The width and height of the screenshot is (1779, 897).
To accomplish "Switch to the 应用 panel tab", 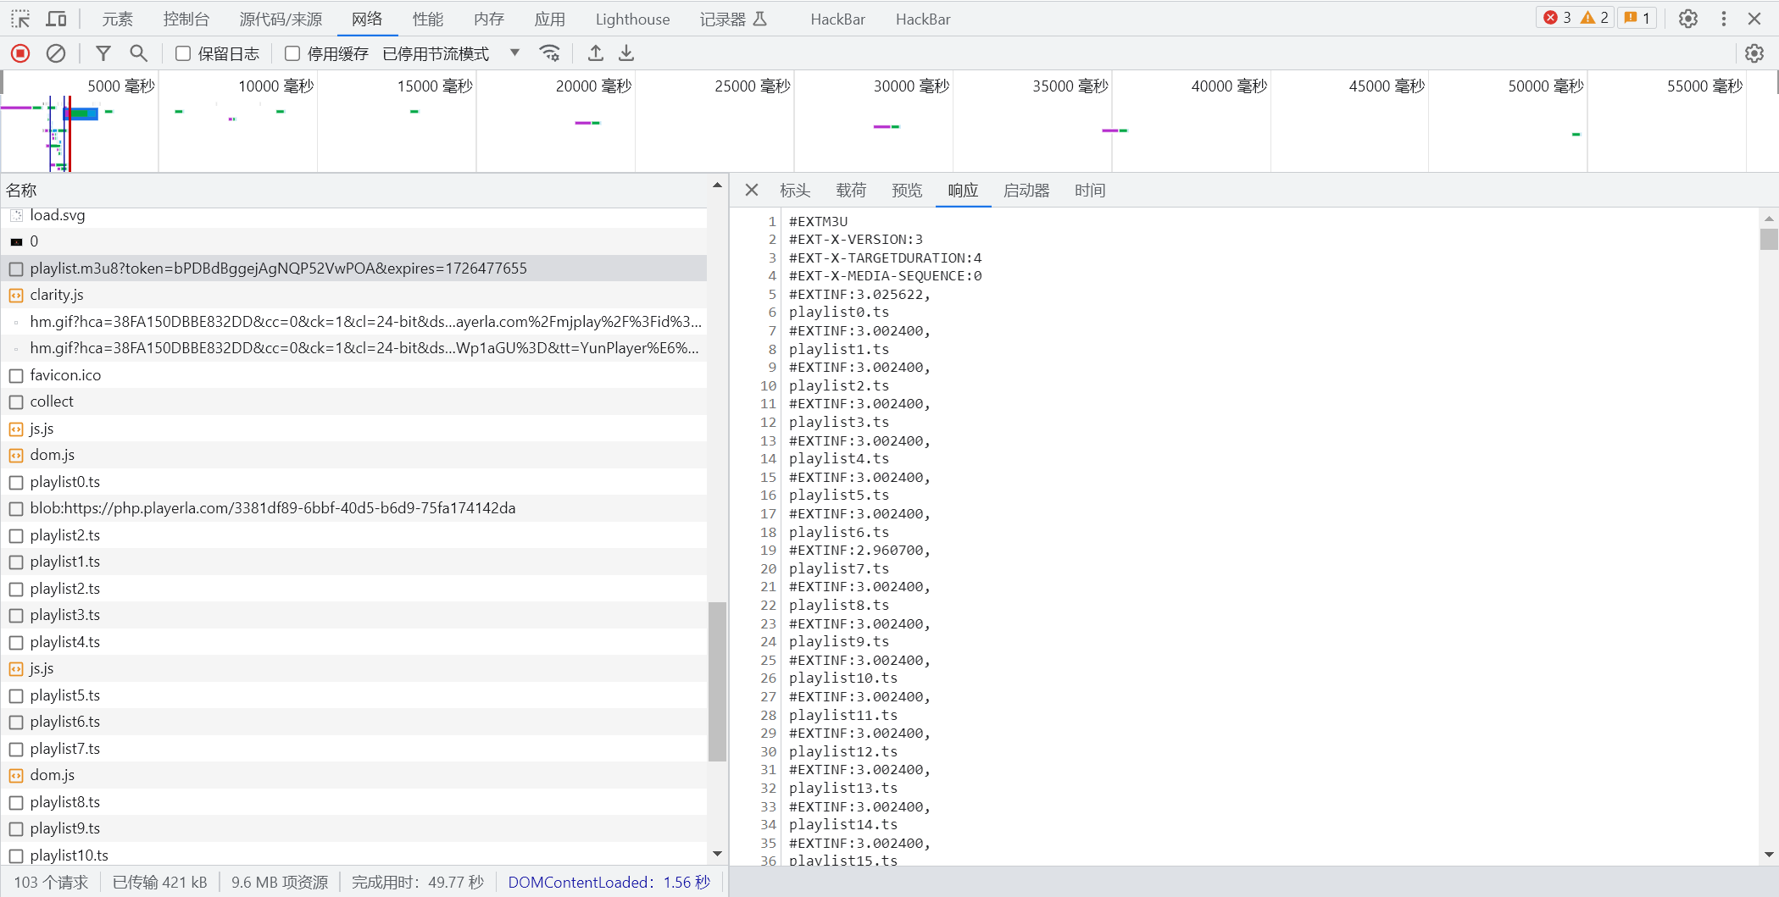I will (550, 19).
